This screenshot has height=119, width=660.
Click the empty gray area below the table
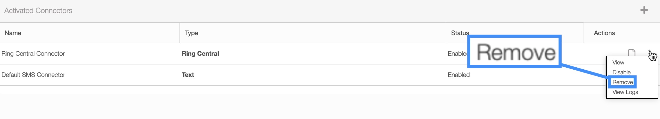[290, 106]
